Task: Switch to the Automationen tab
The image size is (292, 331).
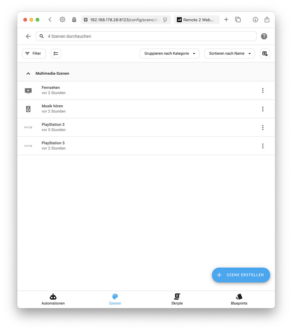Action: [x=53, y=299]
